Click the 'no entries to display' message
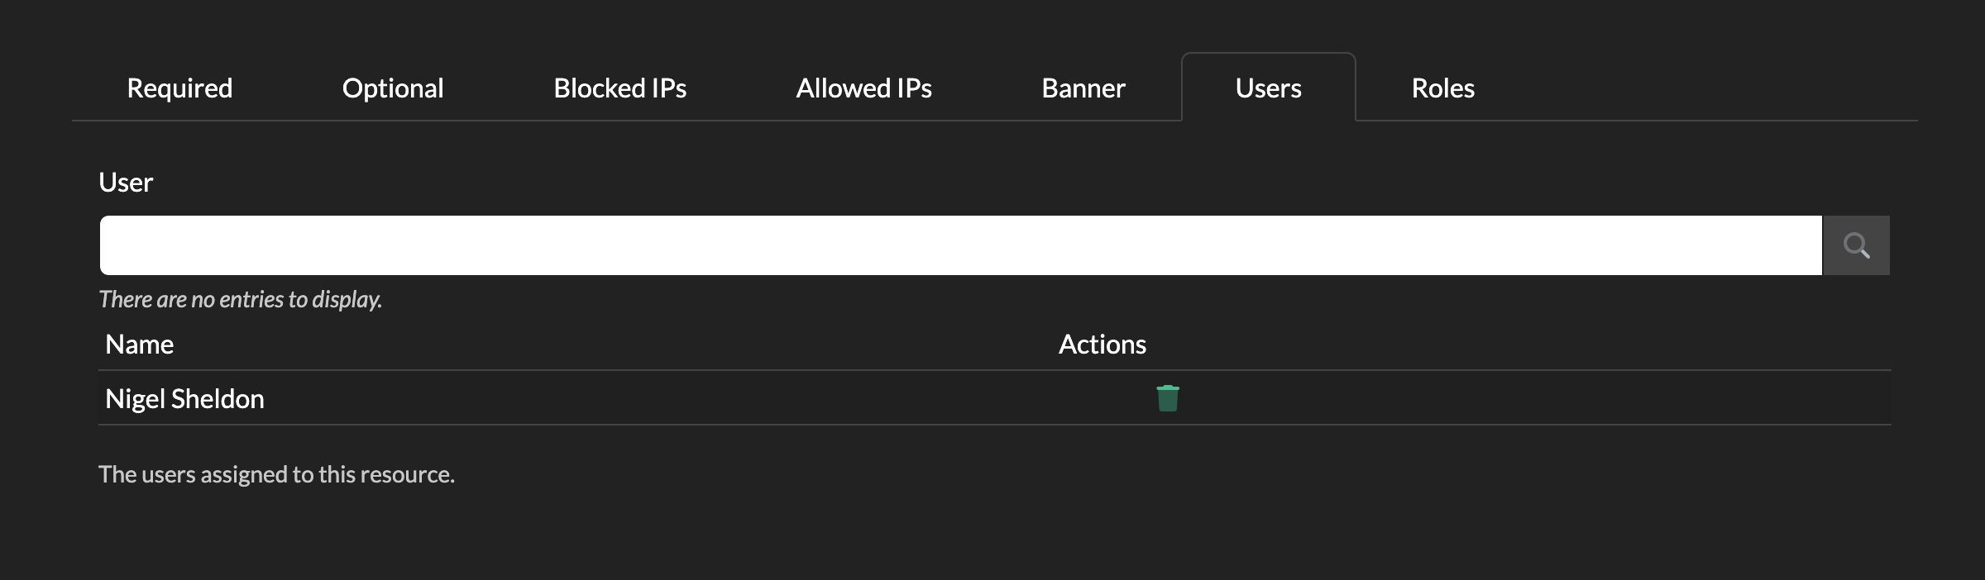Viewport: 1985px width, 580px height. pos(240,299)
